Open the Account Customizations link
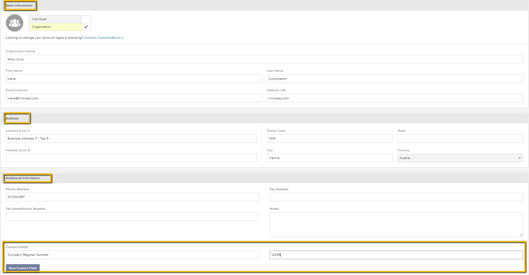 [103, 38]
